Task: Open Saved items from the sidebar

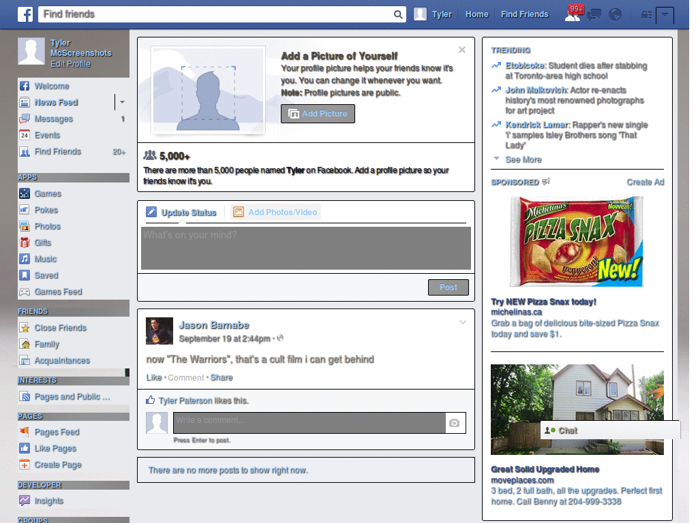Action: click(x=23, y=275)
